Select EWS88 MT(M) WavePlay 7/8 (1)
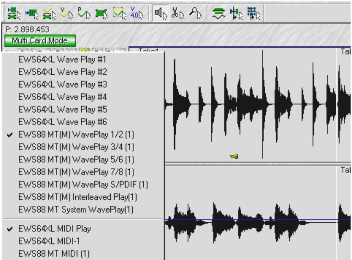 83,172
